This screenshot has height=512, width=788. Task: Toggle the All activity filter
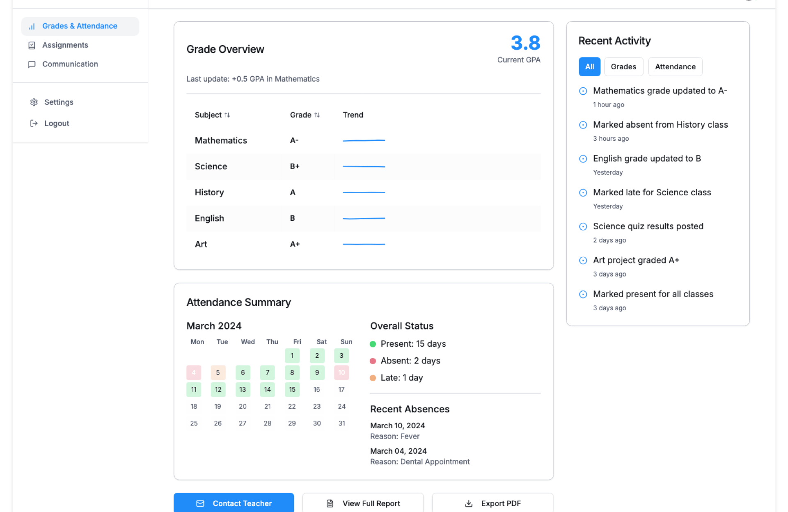point(589,67)
